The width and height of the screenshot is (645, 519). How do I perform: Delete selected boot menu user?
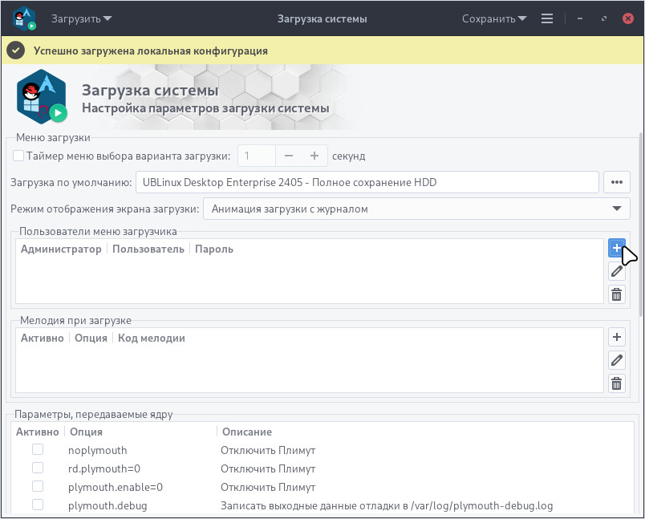617,294
